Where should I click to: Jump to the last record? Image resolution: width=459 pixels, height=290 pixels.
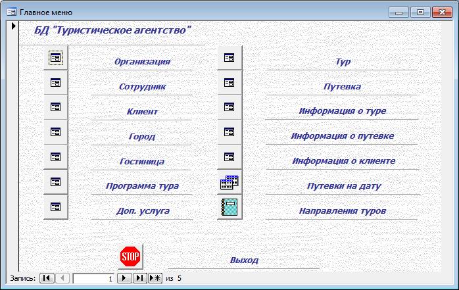(x=139, y=278)
